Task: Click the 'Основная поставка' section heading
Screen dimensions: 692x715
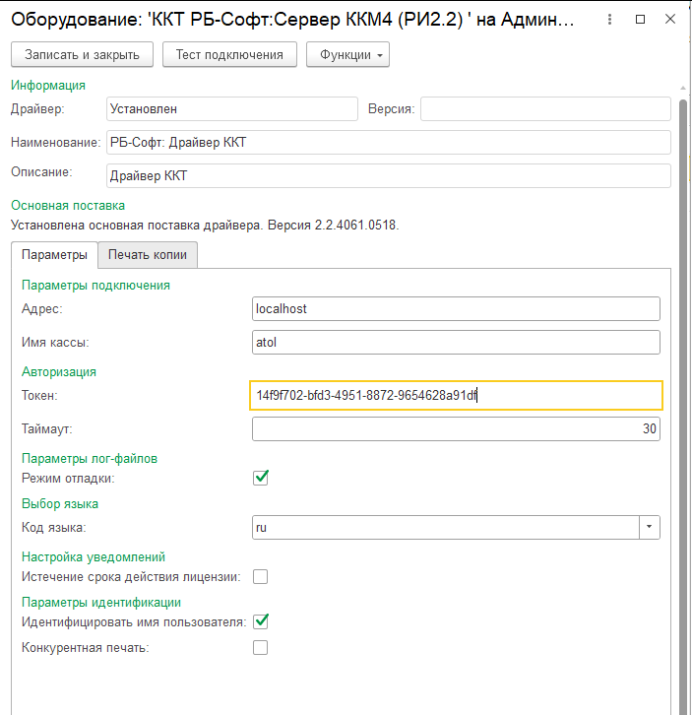Action: (68, 205)
